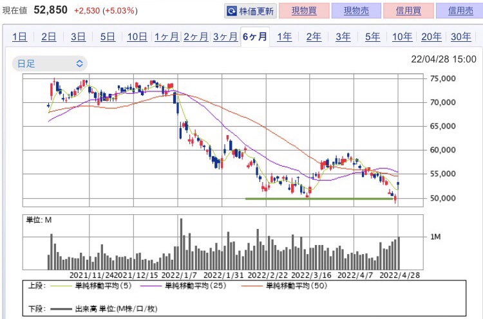483x319 pixels.
Task: Switch chart to 20年 period
Action: (431, 37)
